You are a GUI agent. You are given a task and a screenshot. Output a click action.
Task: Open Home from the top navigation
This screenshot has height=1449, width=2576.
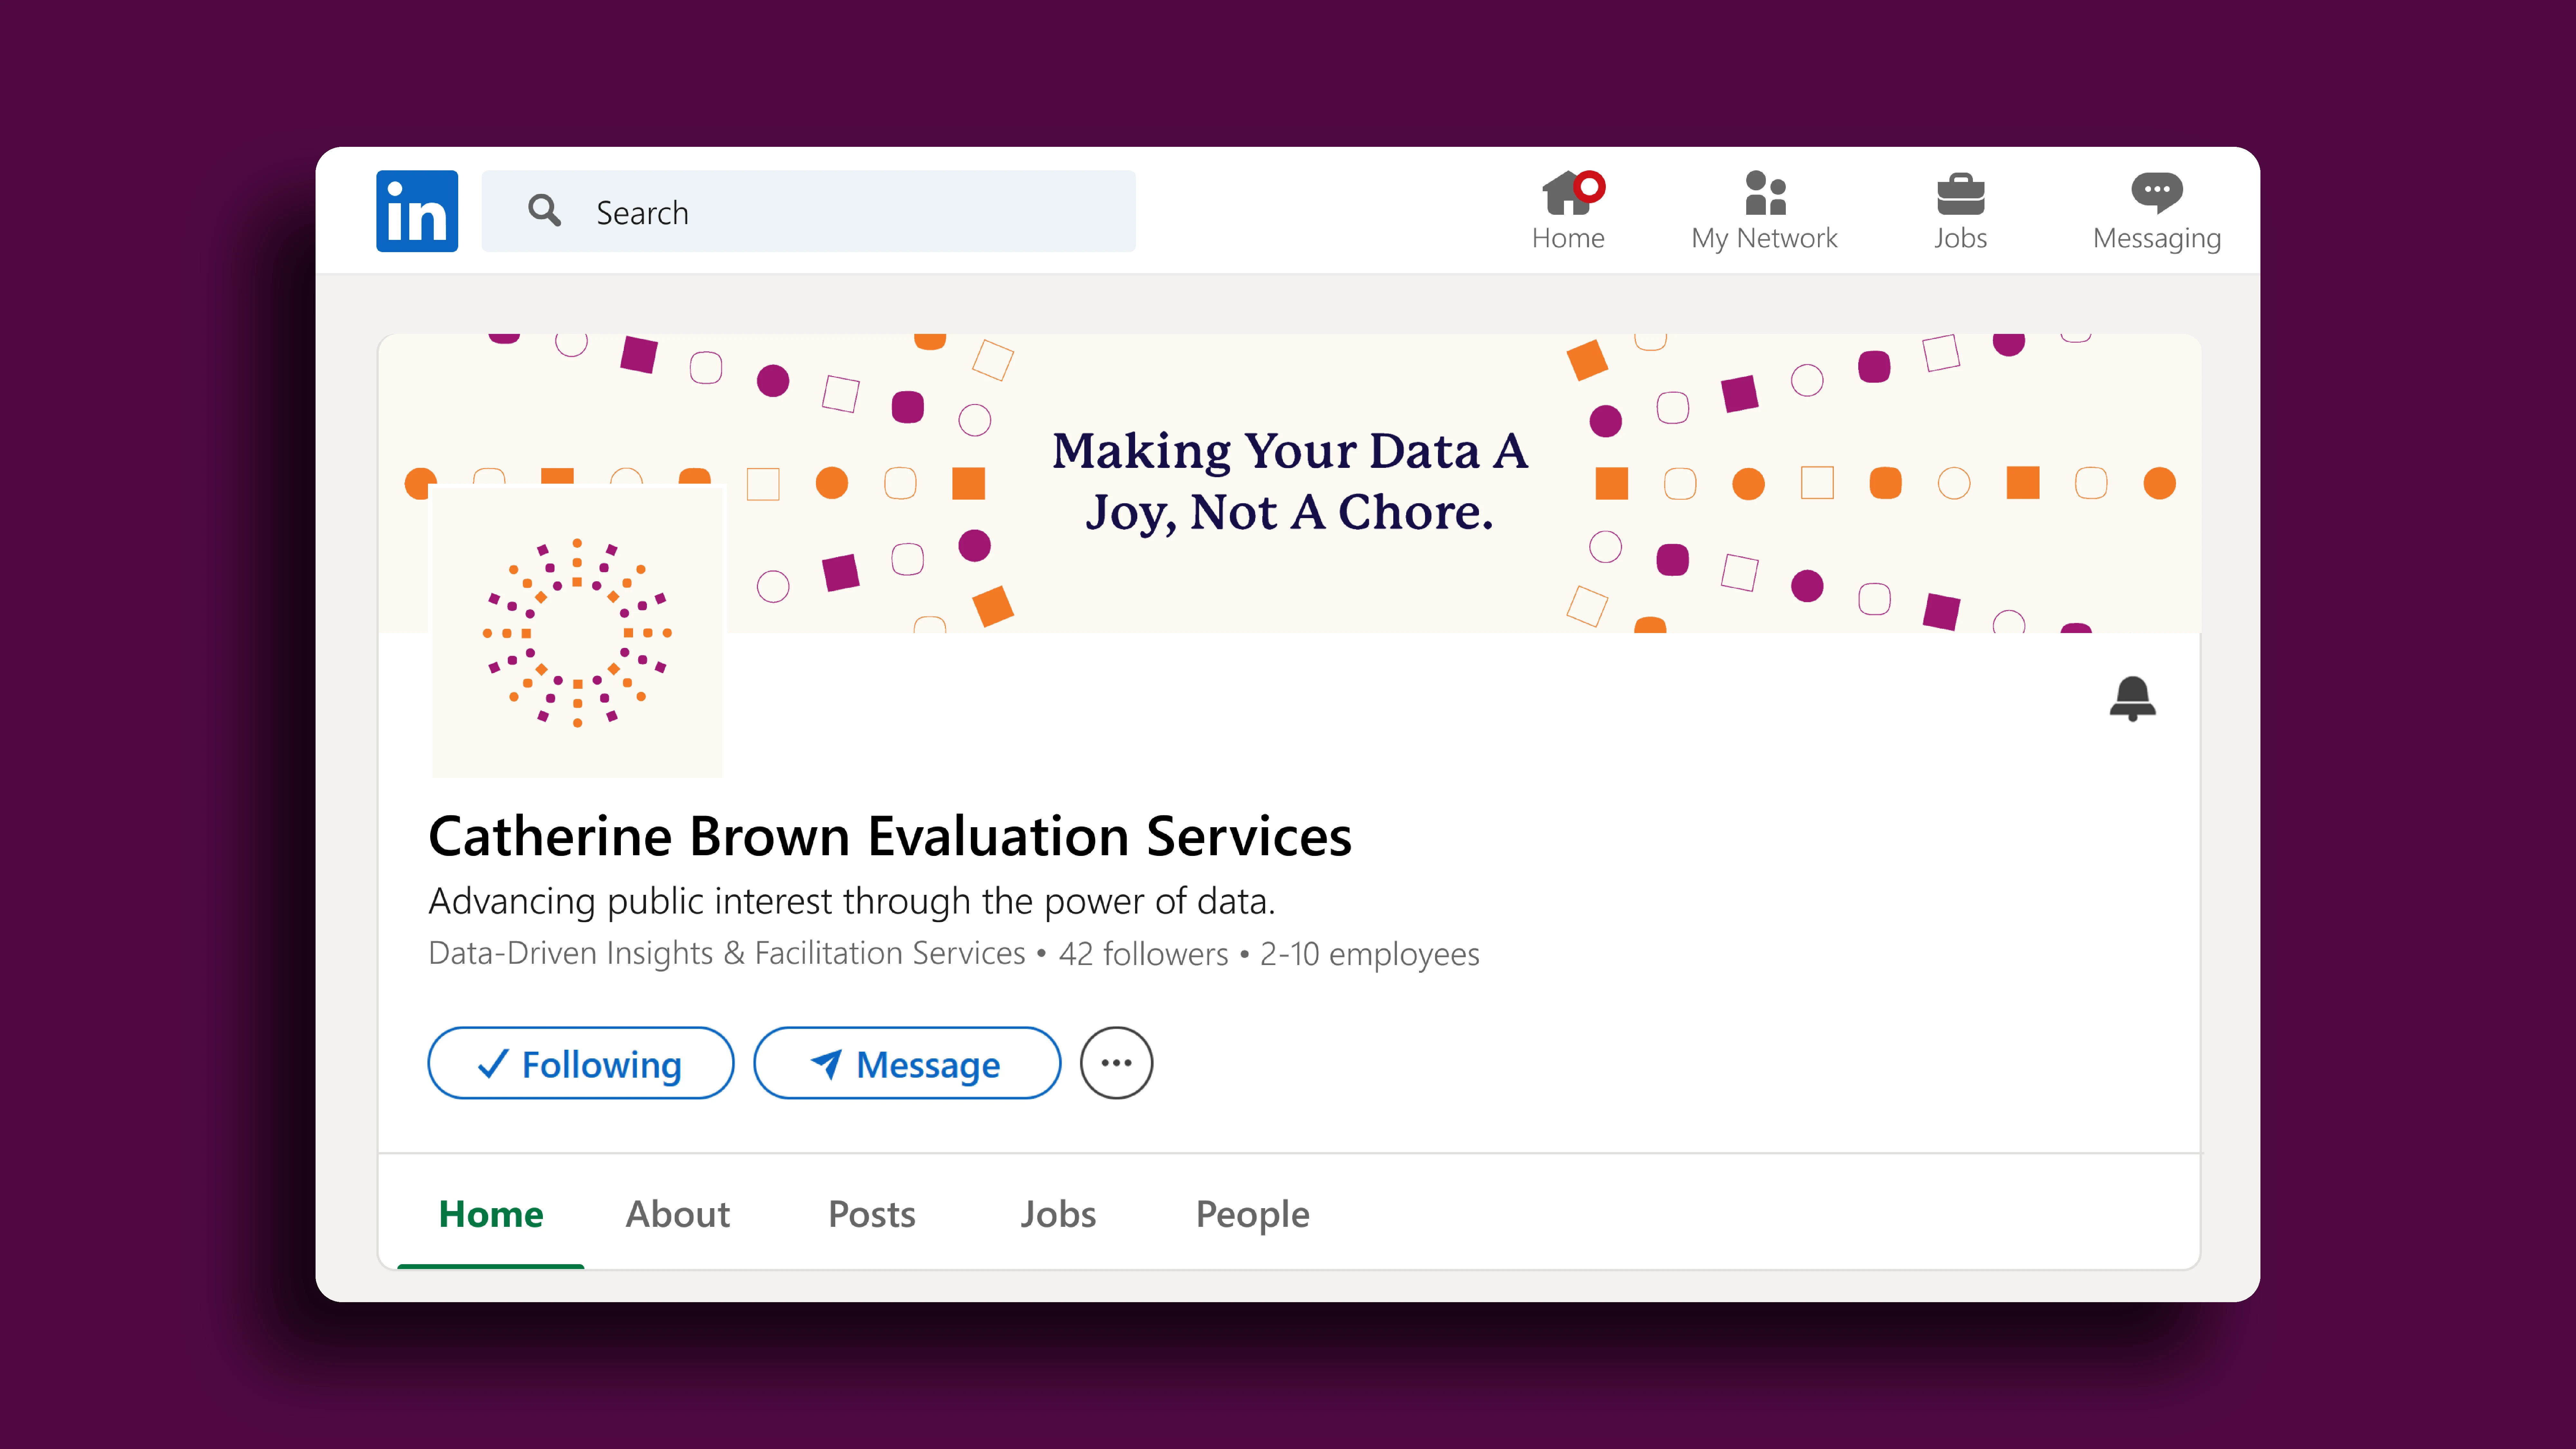1568,211
